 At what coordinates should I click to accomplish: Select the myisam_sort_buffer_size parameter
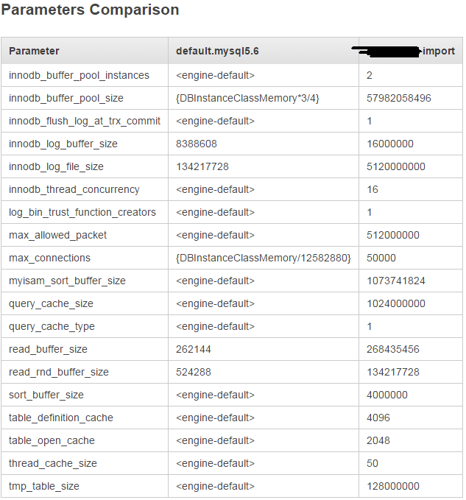67,281
